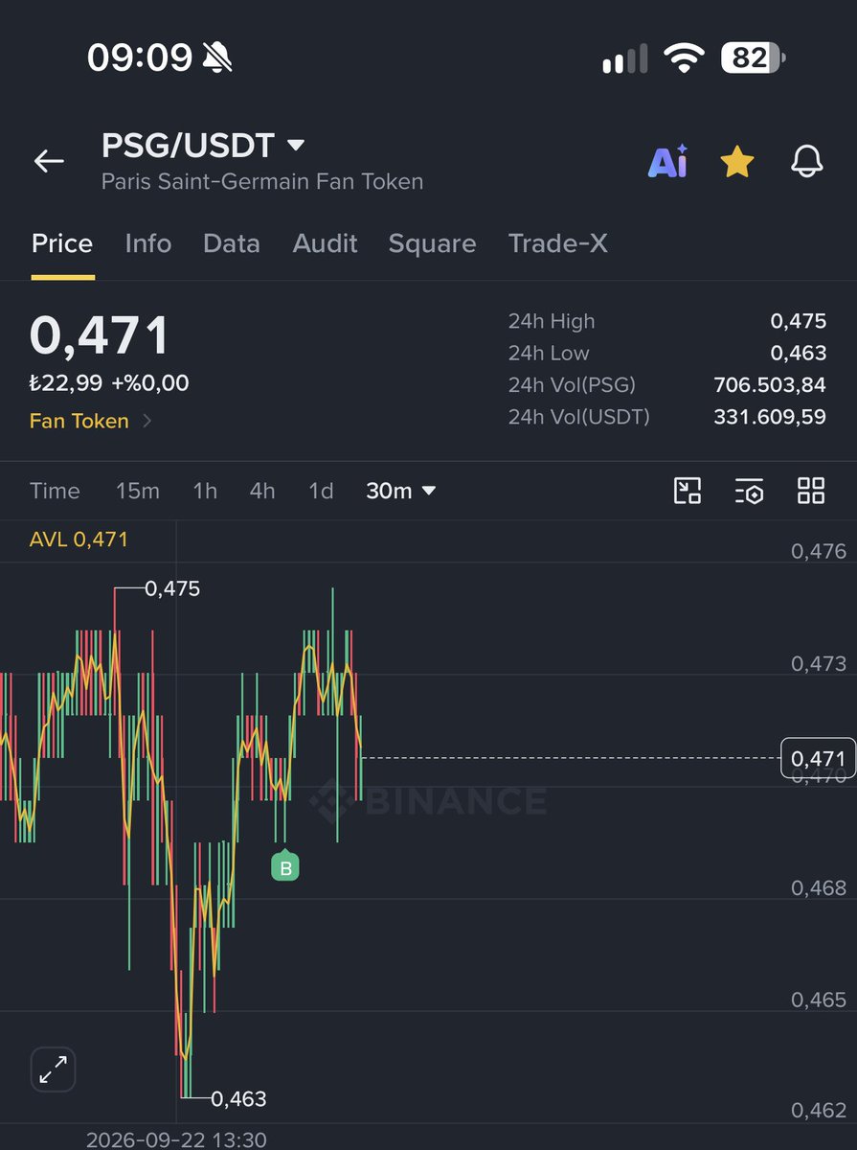Open price alert bell icon

tap(807, 162)
